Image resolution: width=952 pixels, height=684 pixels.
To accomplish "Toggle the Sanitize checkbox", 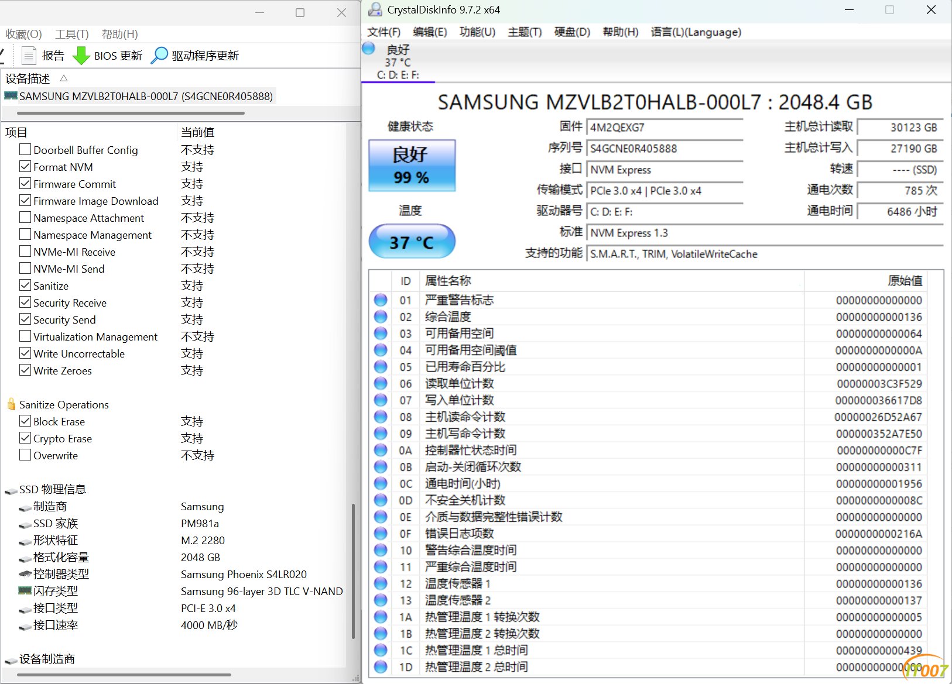I will [25, 285].
